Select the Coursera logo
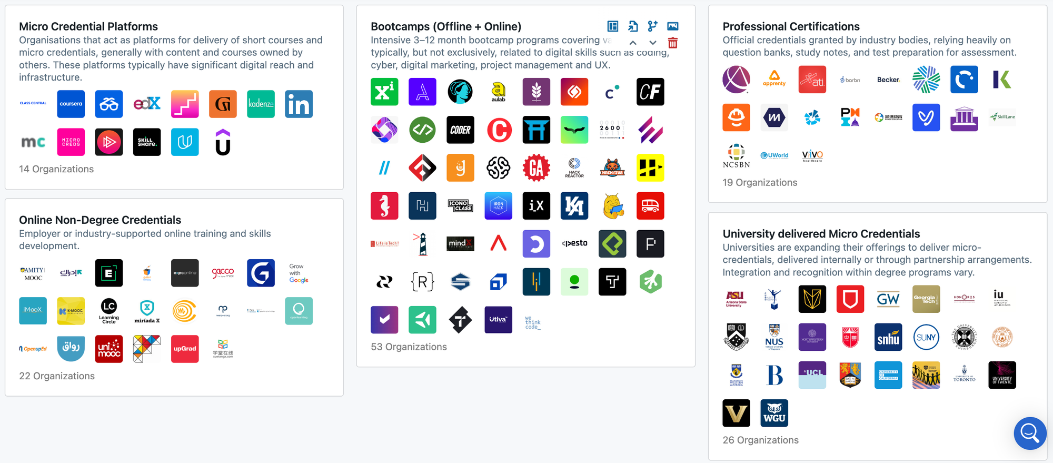Screen dimensions: 1053x463 point(71,104)
